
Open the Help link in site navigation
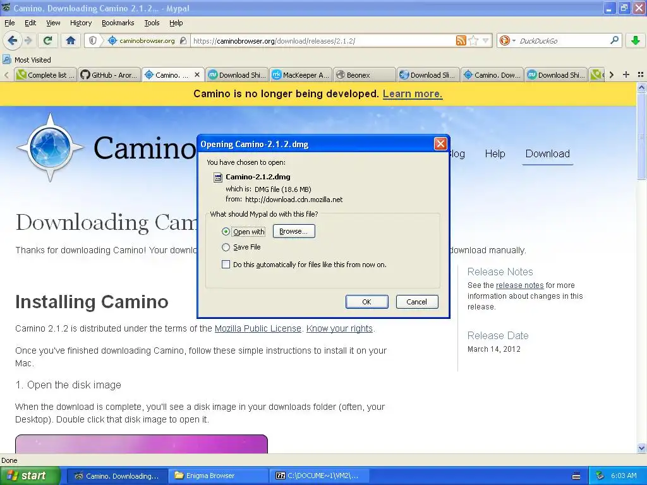(x=495, y=154)
